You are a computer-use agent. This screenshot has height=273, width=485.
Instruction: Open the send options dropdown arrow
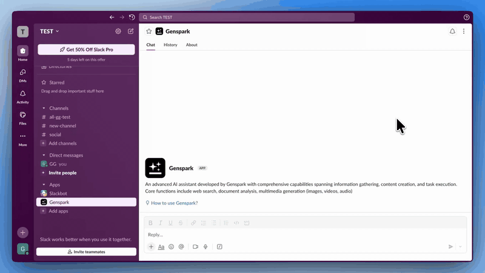coord(460,246)
